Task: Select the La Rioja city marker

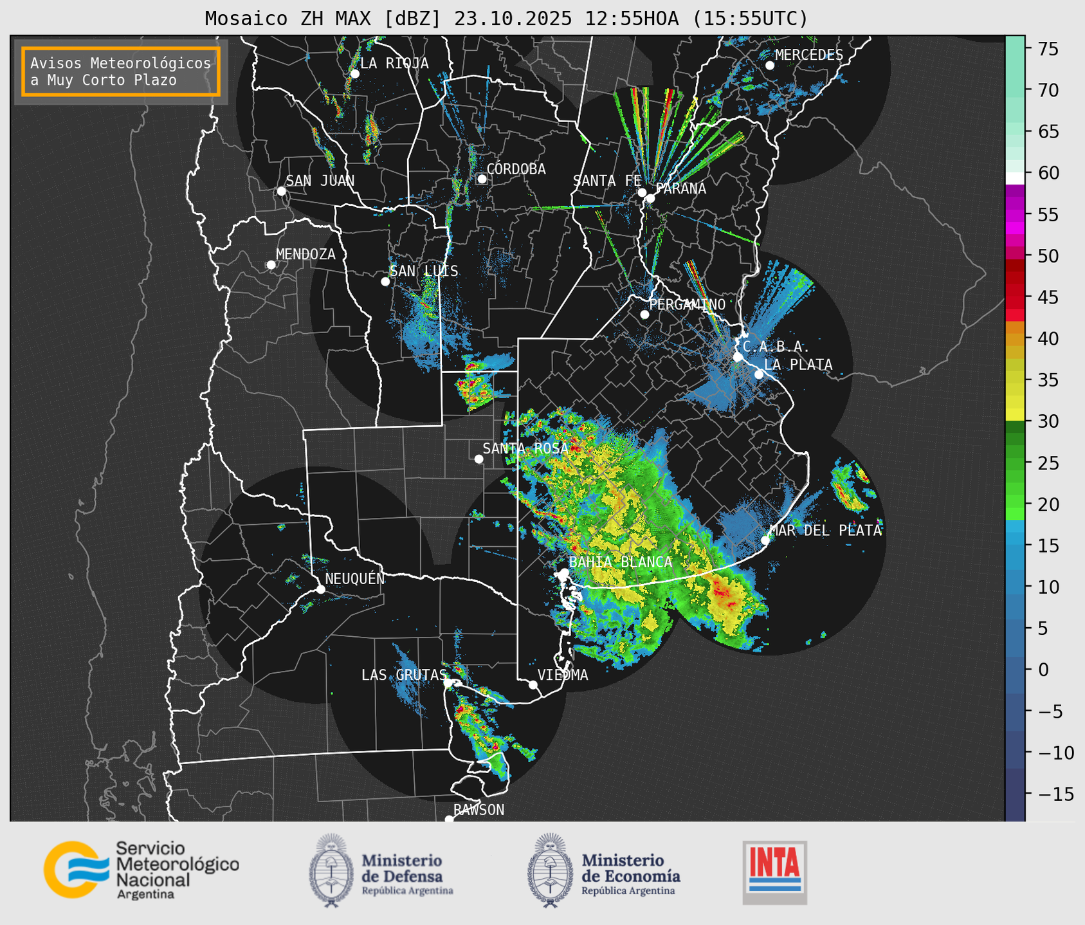Action: tap(354, 73)
